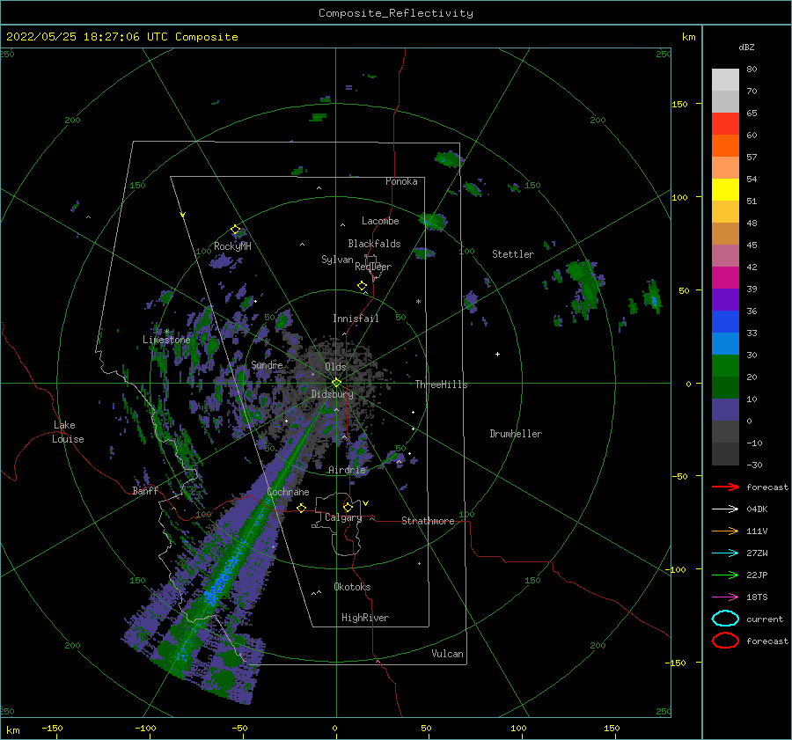Click the cyan current ellipse legend icon
This screenshot has height=740, width=792.
(725, 619)
